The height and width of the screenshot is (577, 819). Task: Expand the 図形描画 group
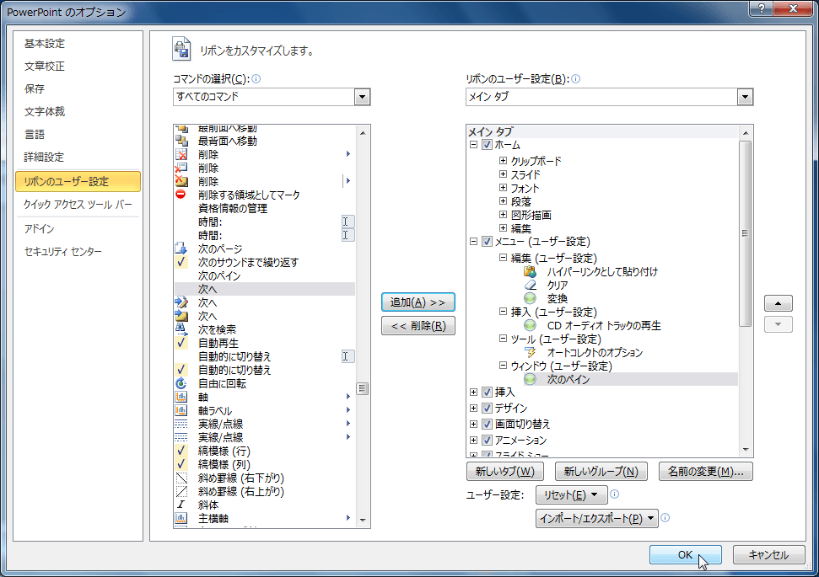pos(503,215)
